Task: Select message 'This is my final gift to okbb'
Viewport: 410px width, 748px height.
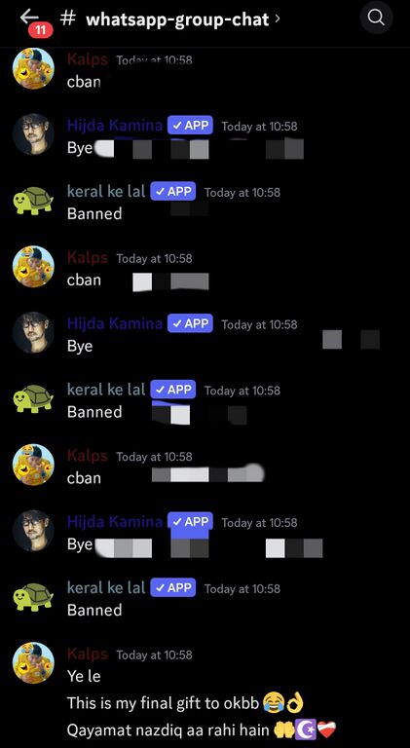Action: [x=163, y=703]
